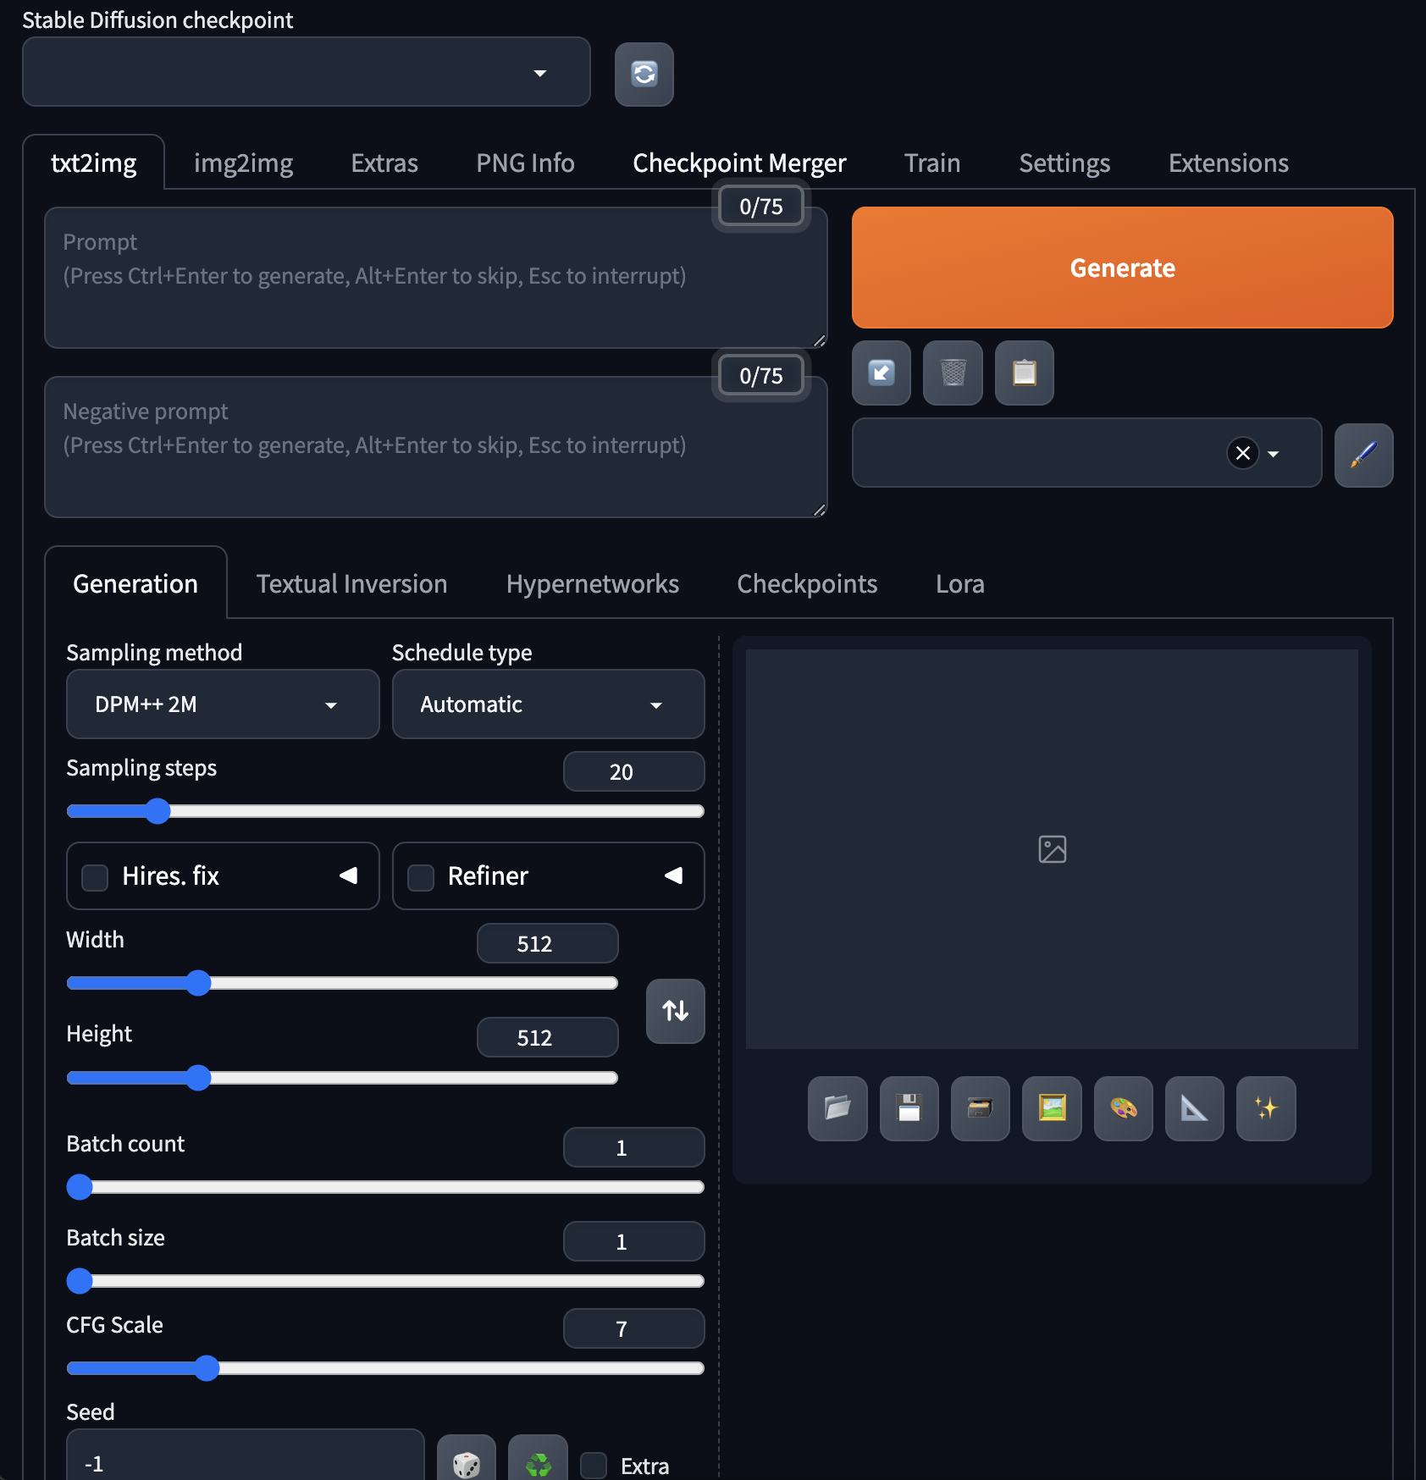Save the image with the floppy disk icon

(909, 1108)
